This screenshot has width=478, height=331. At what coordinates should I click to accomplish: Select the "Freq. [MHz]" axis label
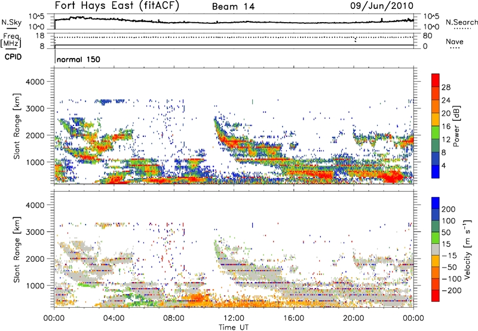coord(11,40)
